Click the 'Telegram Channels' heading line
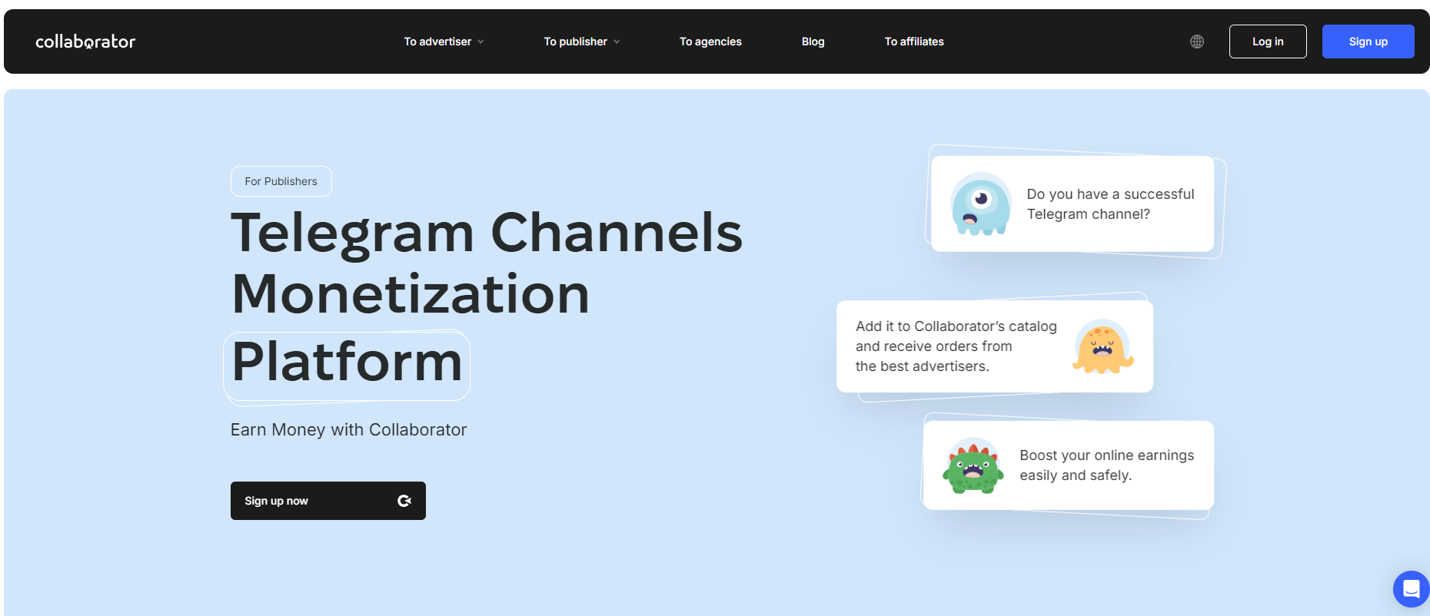 pyautogui.click(x=487, y=232)
